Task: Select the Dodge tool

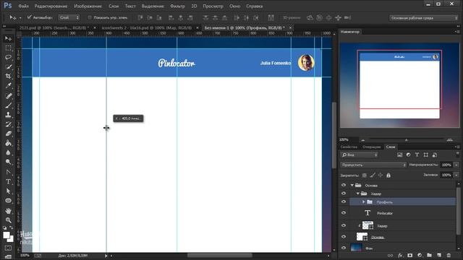Action: click(8, 162)
